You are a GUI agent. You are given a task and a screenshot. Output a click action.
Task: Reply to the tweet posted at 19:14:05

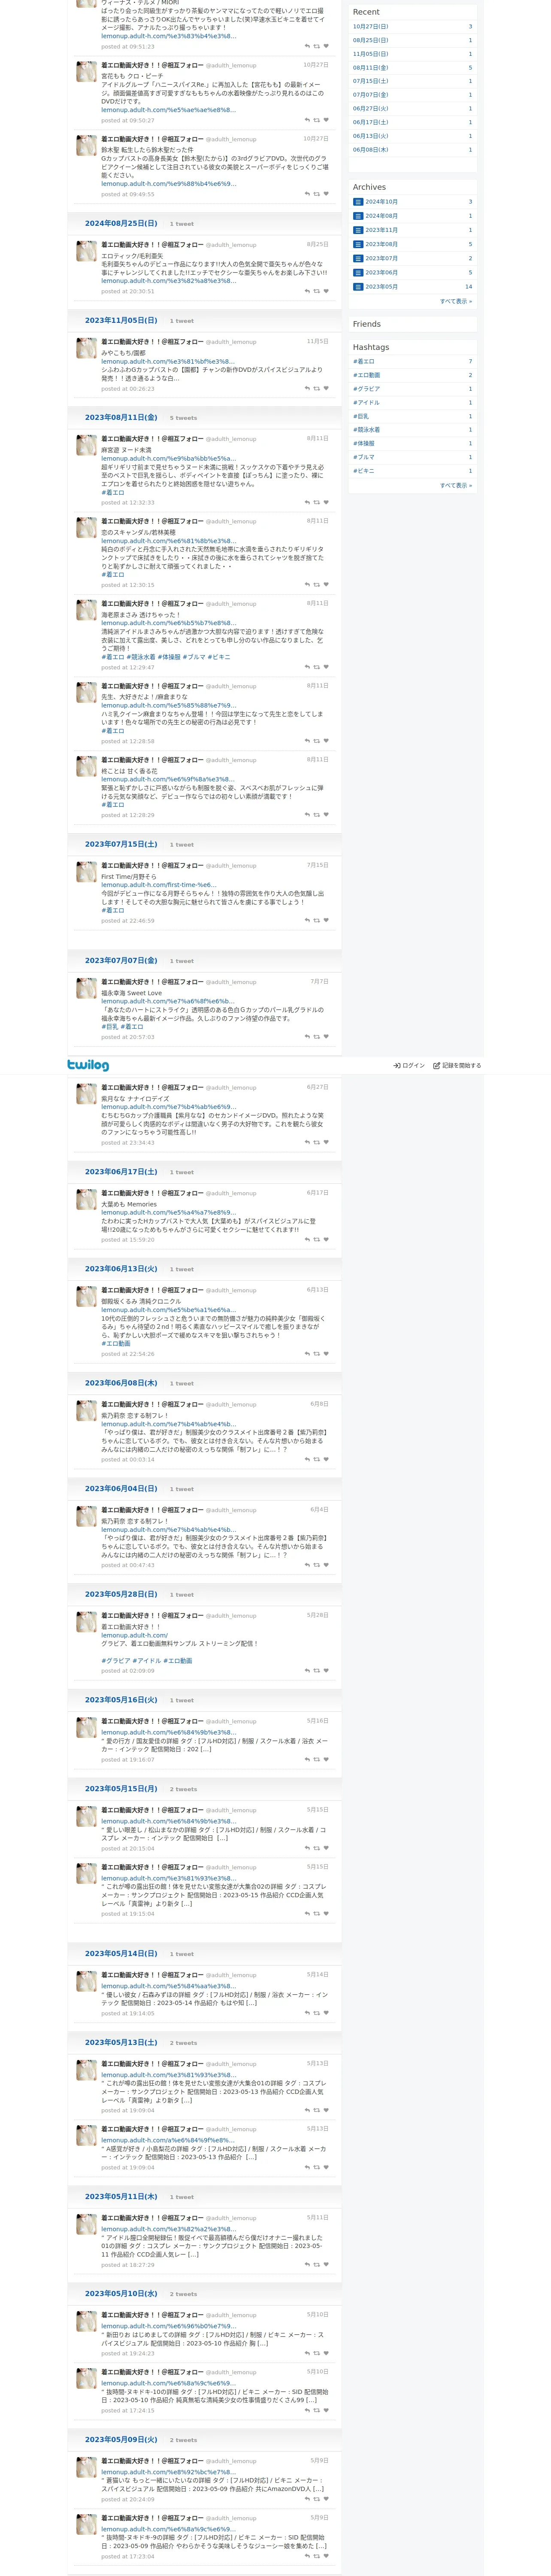pyautogui.click(x=307, y=2013)
